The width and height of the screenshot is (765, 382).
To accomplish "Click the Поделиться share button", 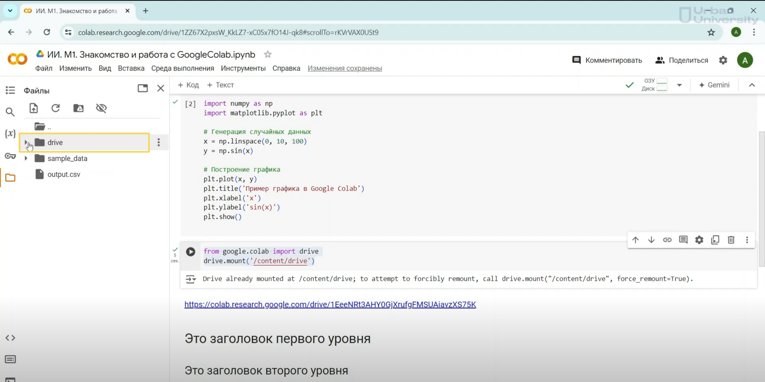I will [682, 60].
